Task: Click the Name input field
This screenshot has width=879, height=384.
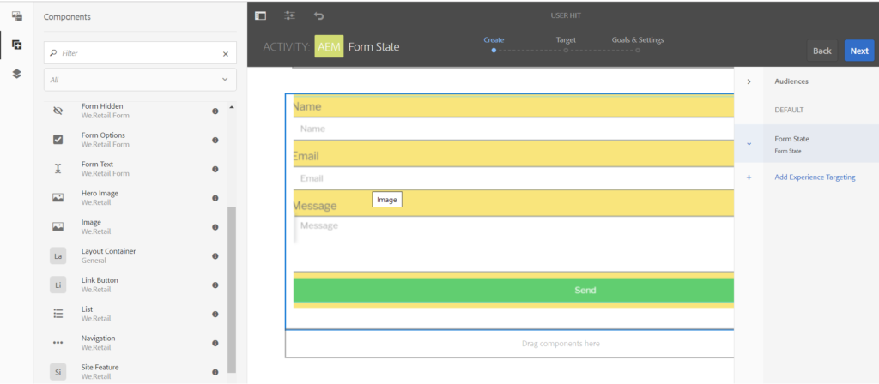Action: tap(513, 129)
